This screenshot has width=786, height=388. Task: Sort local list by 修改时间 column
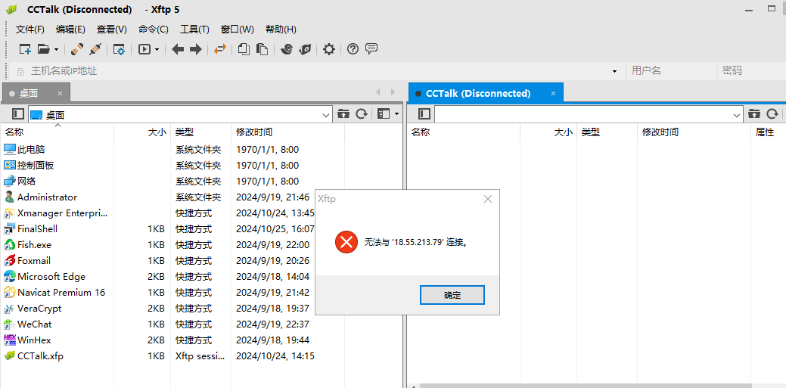coord(287,132)
